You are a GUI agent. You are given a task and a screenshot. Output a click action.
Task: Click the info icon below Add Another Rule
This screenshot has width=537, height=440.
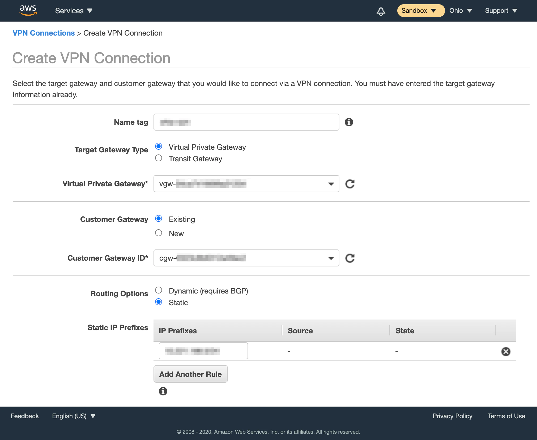coord(163,391)
